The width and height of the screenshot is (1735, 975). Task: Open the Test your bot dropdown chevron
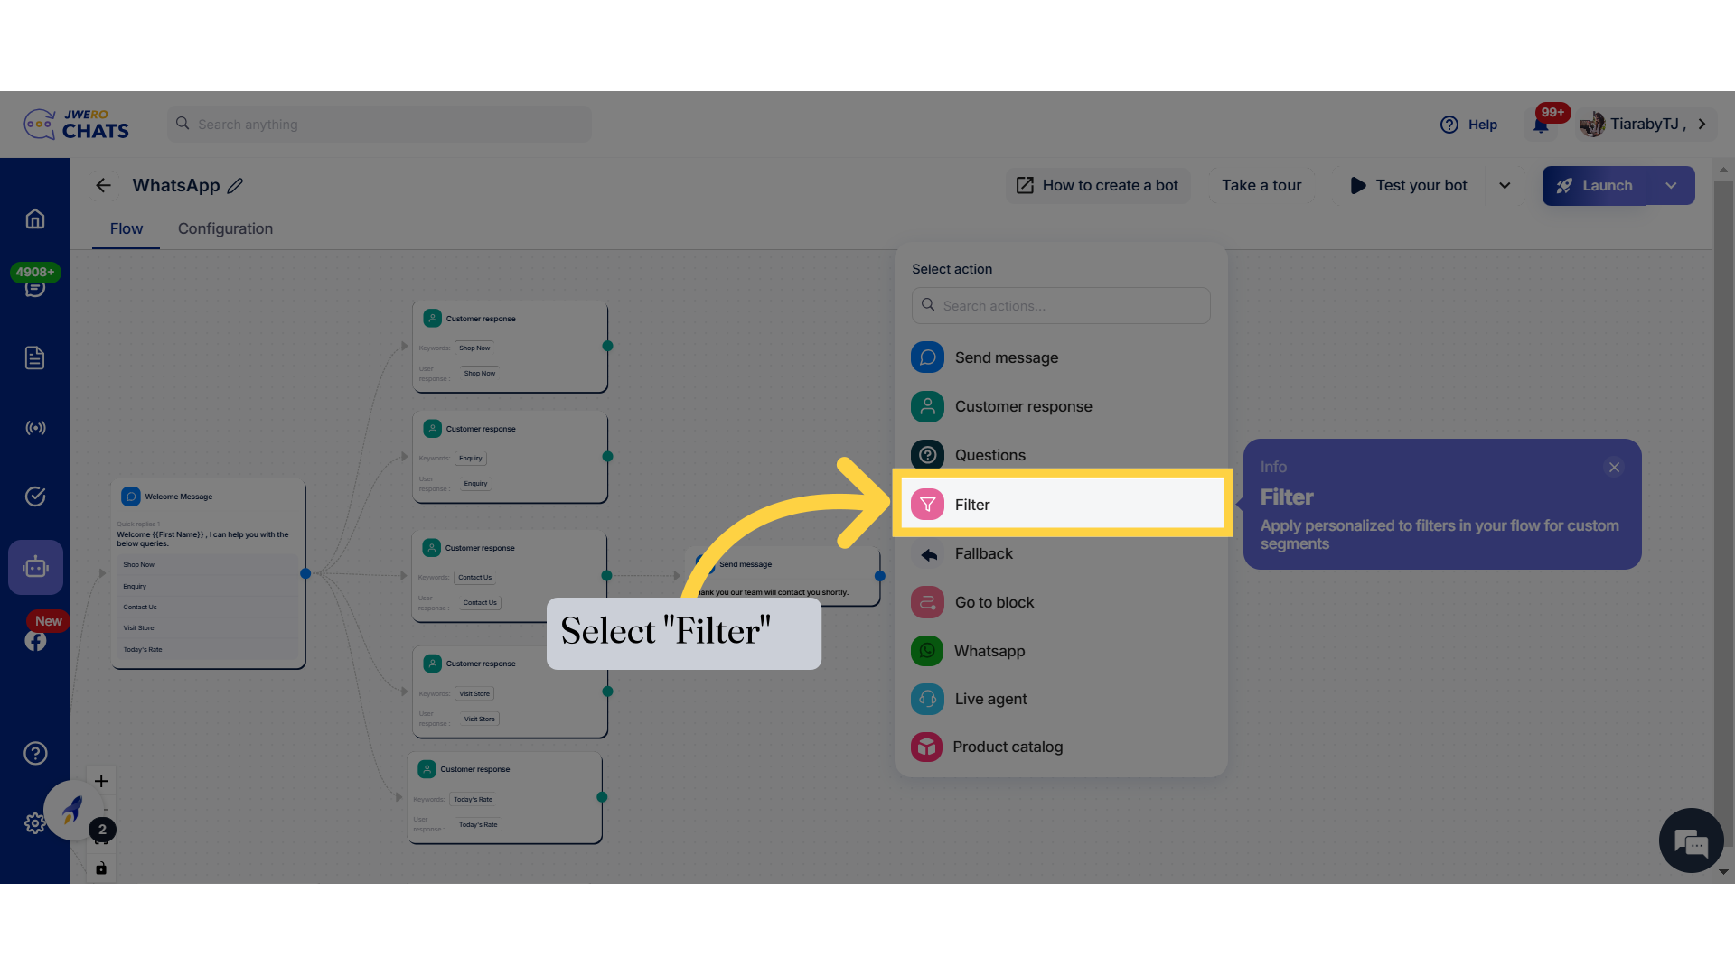click(x=1505, y=185)
